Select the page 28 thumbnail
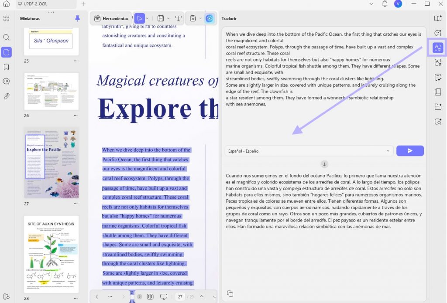Image resolution: width=447 pixels, height=303 pixels. pyautogui.click(x=52, y=254)
